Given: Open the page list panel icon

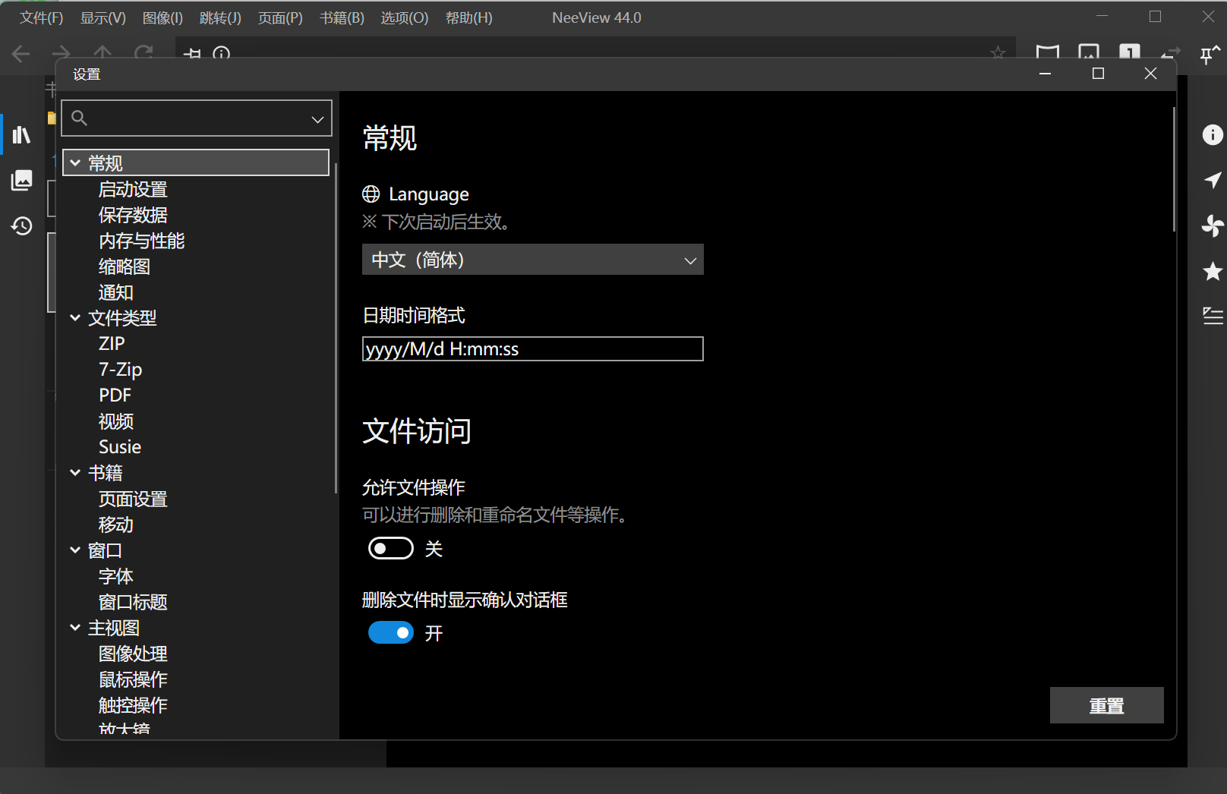Looking at the screenshot, I should (x=22, y=181).
